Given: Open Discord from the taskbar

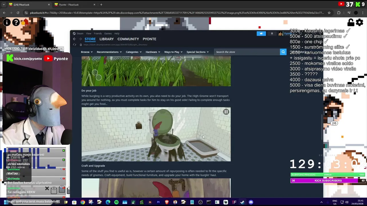Looking at the screenshot, I should pos(251,202).
